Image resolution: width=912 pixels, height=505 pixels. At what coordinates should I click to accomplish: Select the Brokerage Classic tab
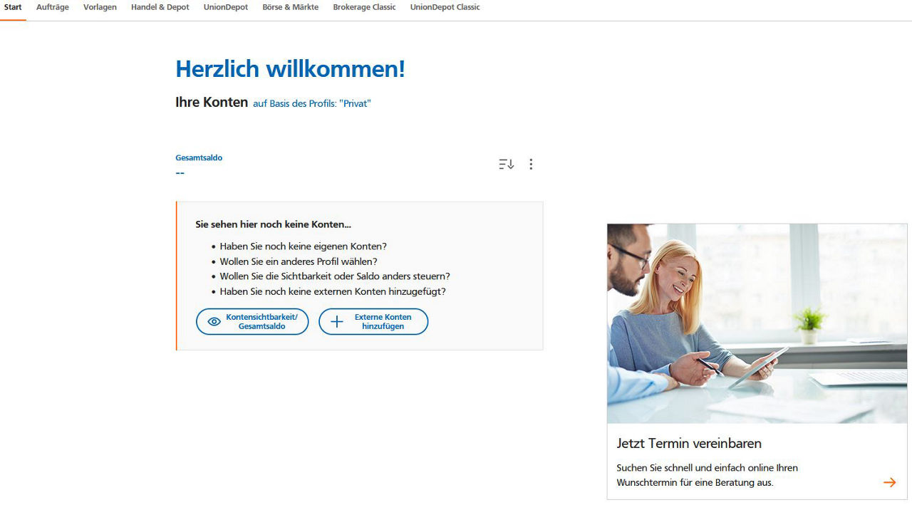364,7
